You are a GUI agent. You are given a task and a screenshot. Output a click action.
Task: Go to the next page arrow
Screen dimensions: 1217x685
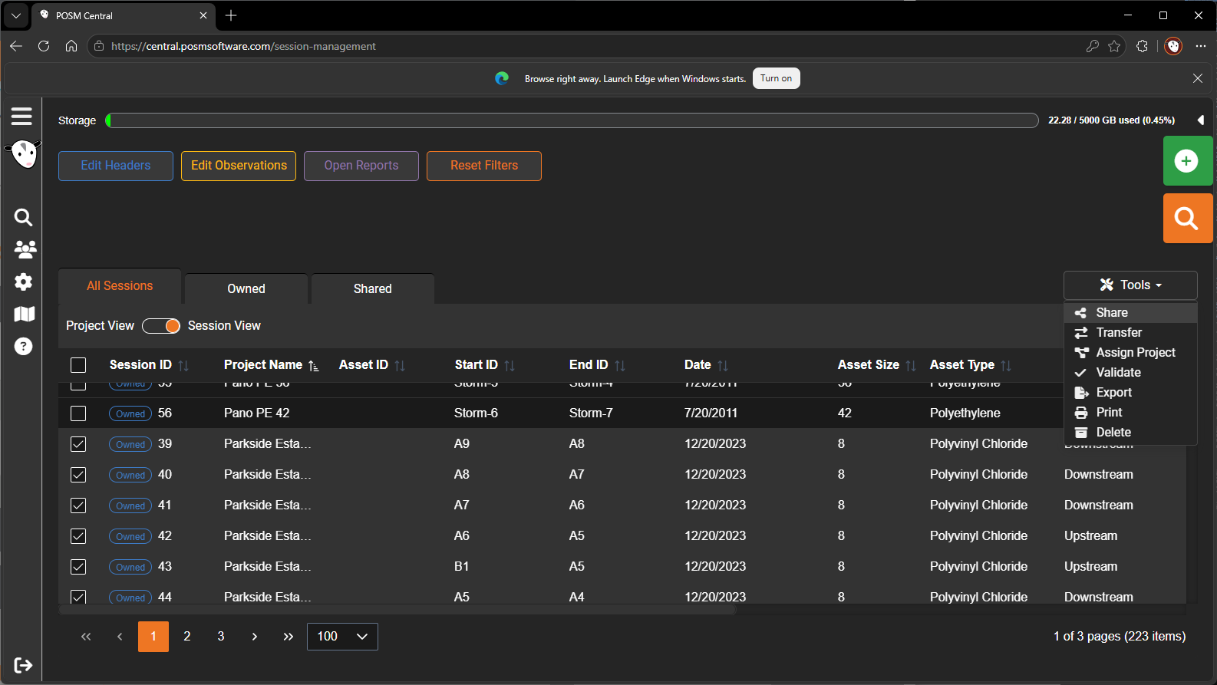coord(255,637)
